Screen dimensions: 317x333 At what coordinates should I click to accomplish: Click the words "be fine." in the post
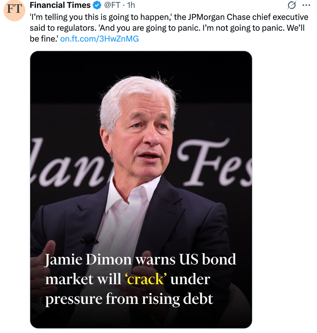44,39
